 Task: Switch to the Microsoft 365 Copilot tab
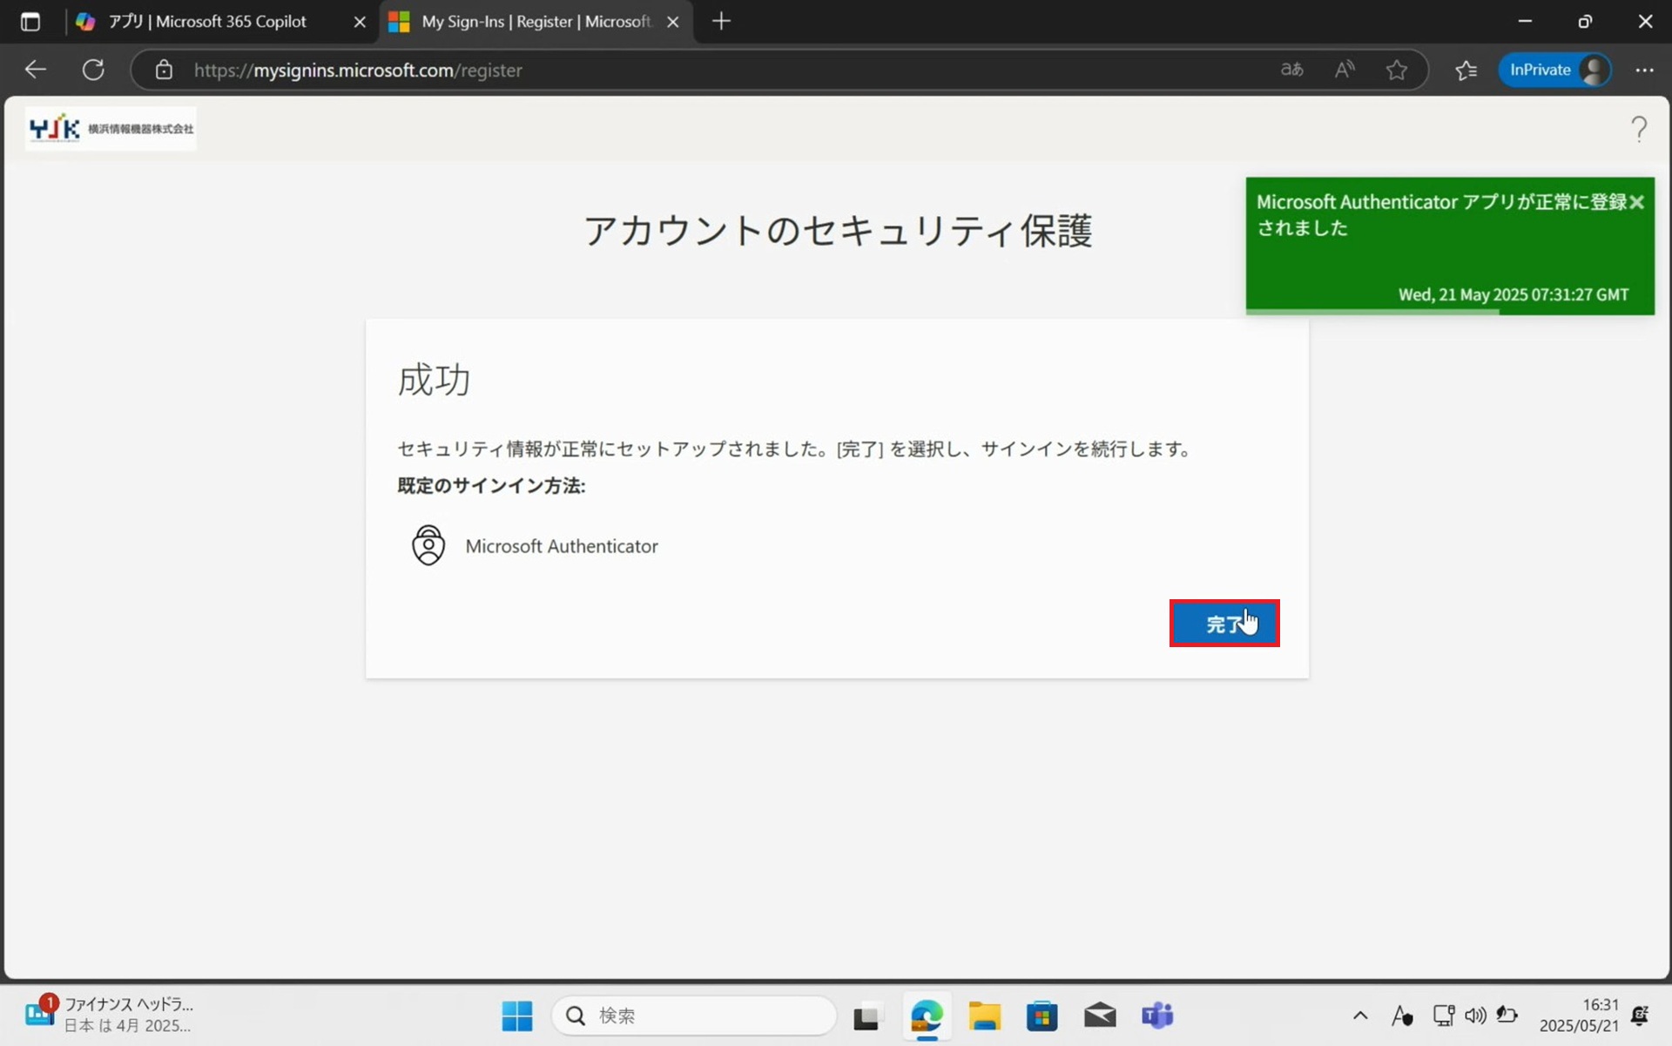207,22
